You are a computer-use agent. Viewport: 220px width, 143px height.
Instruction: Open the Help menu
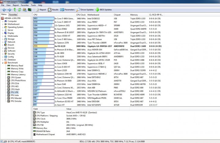(x=40, y=5)
